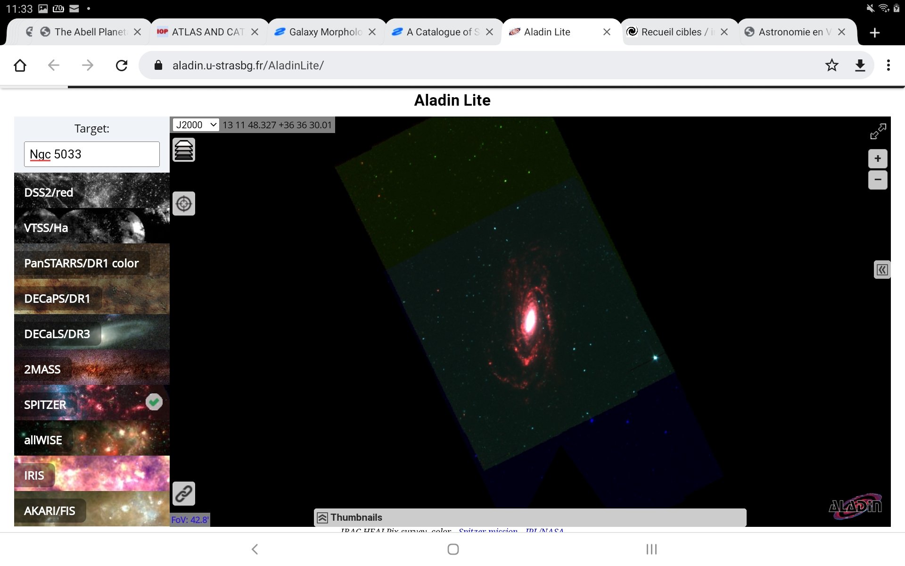Screen dimensions: 905x566
Task: Click the crosshair go-to-target icon
Action: point(184,204)
